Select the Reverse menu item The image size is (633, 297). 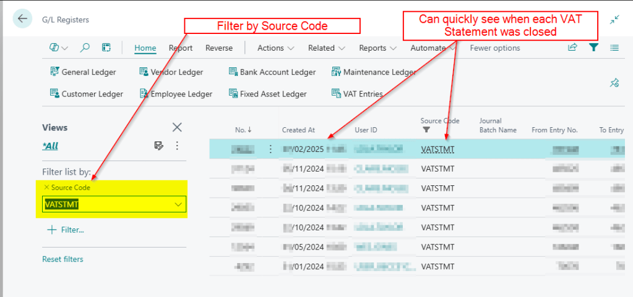[219, 48]
